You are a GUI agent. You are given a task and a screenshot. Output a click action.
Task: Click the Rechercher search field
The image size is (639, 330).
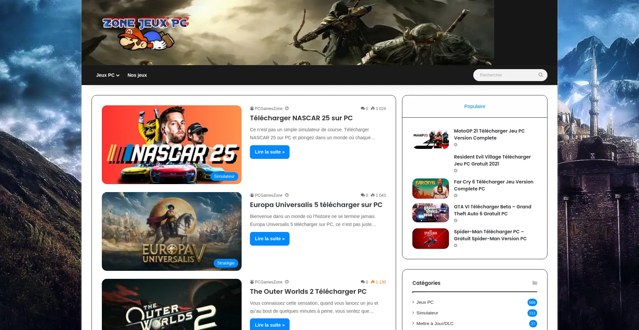[506, 75]
